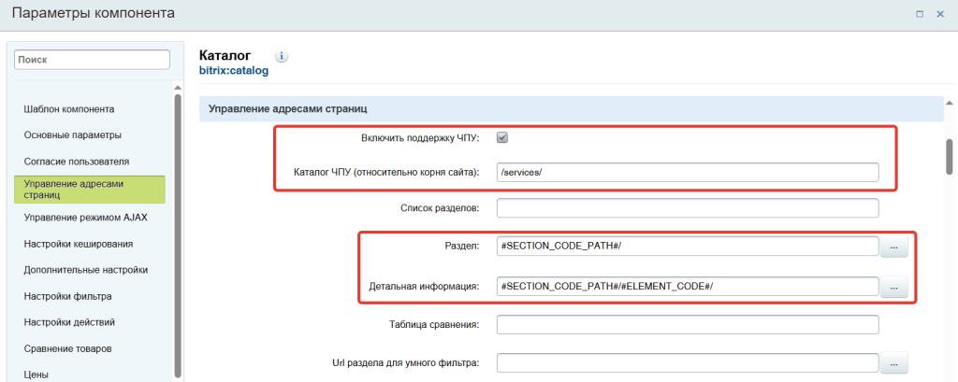
Task: Focus the Список разделов input field
Action: (x=688, y=207)
